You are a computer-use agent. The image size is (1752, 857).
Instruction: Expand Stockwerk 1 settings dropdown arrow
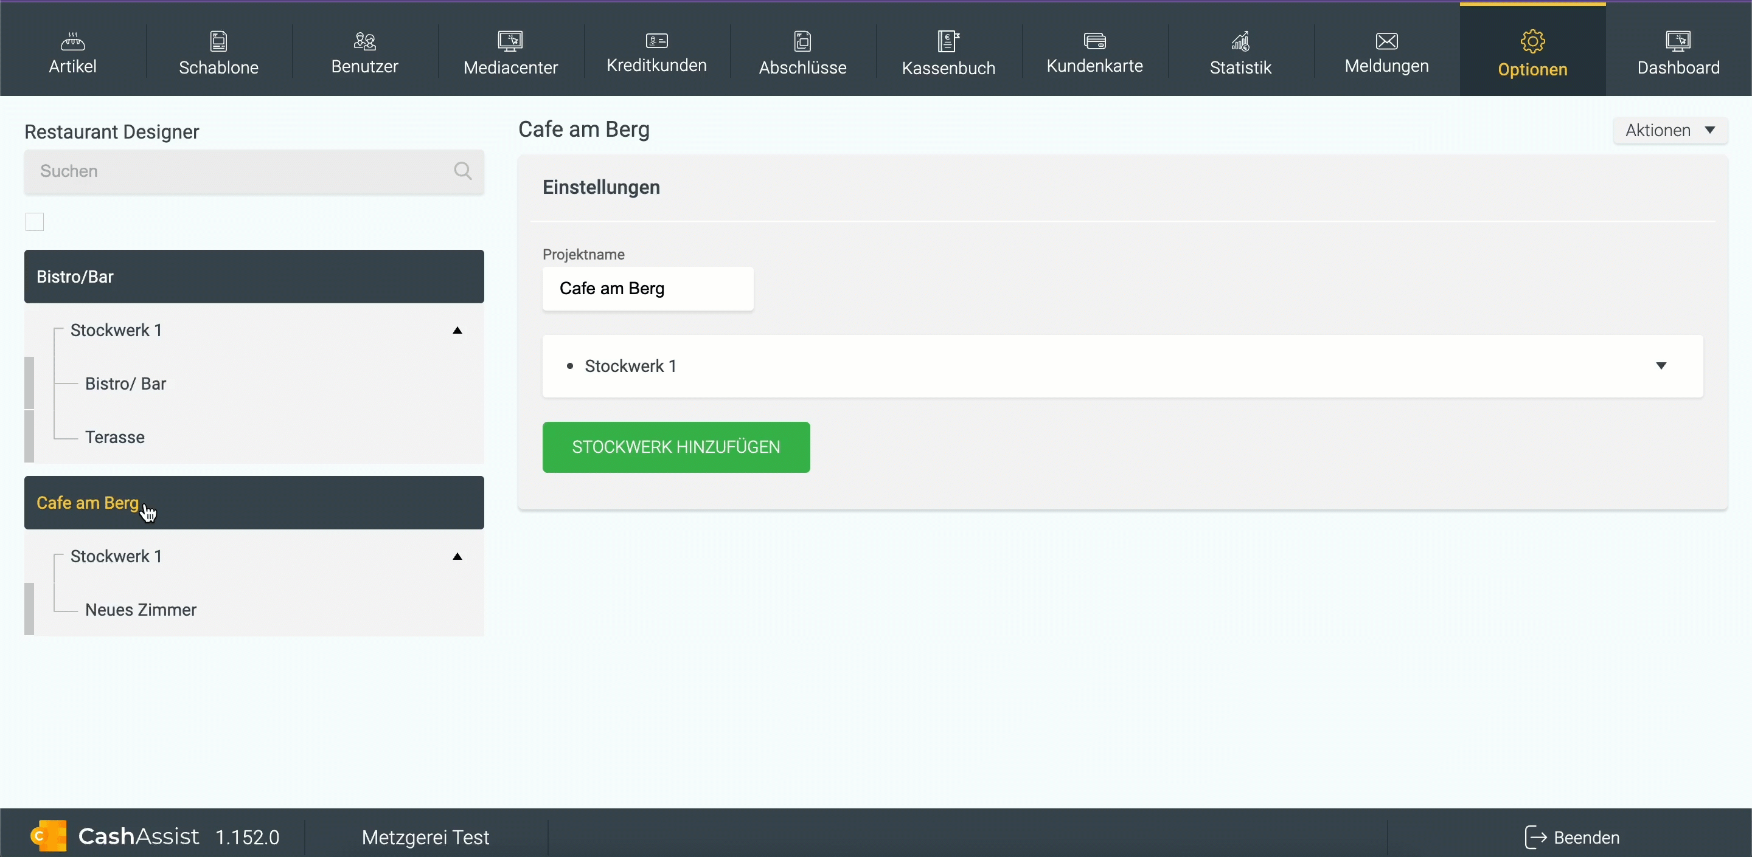(x=1661, y=367)
